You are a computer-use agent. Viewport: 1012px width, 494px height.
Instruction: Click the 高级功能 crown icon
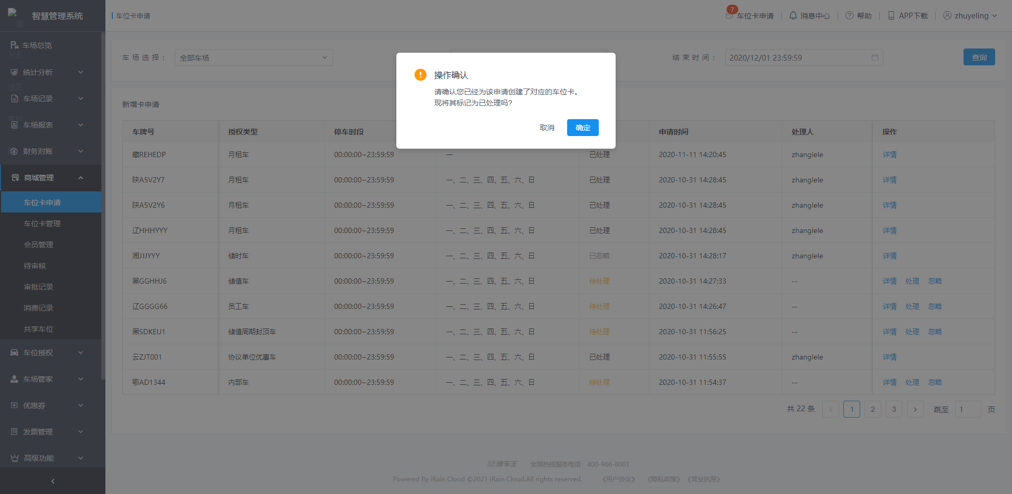(15, 458)
